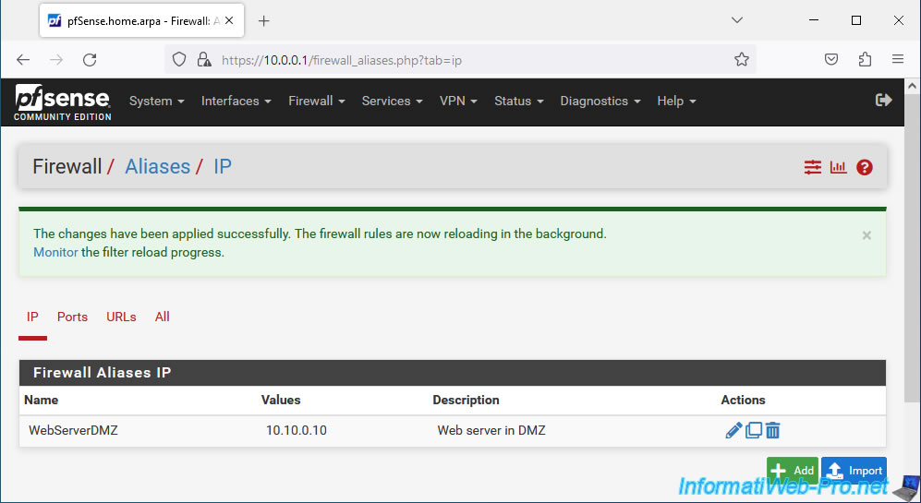Open the Monitor filter reload link

55,252
